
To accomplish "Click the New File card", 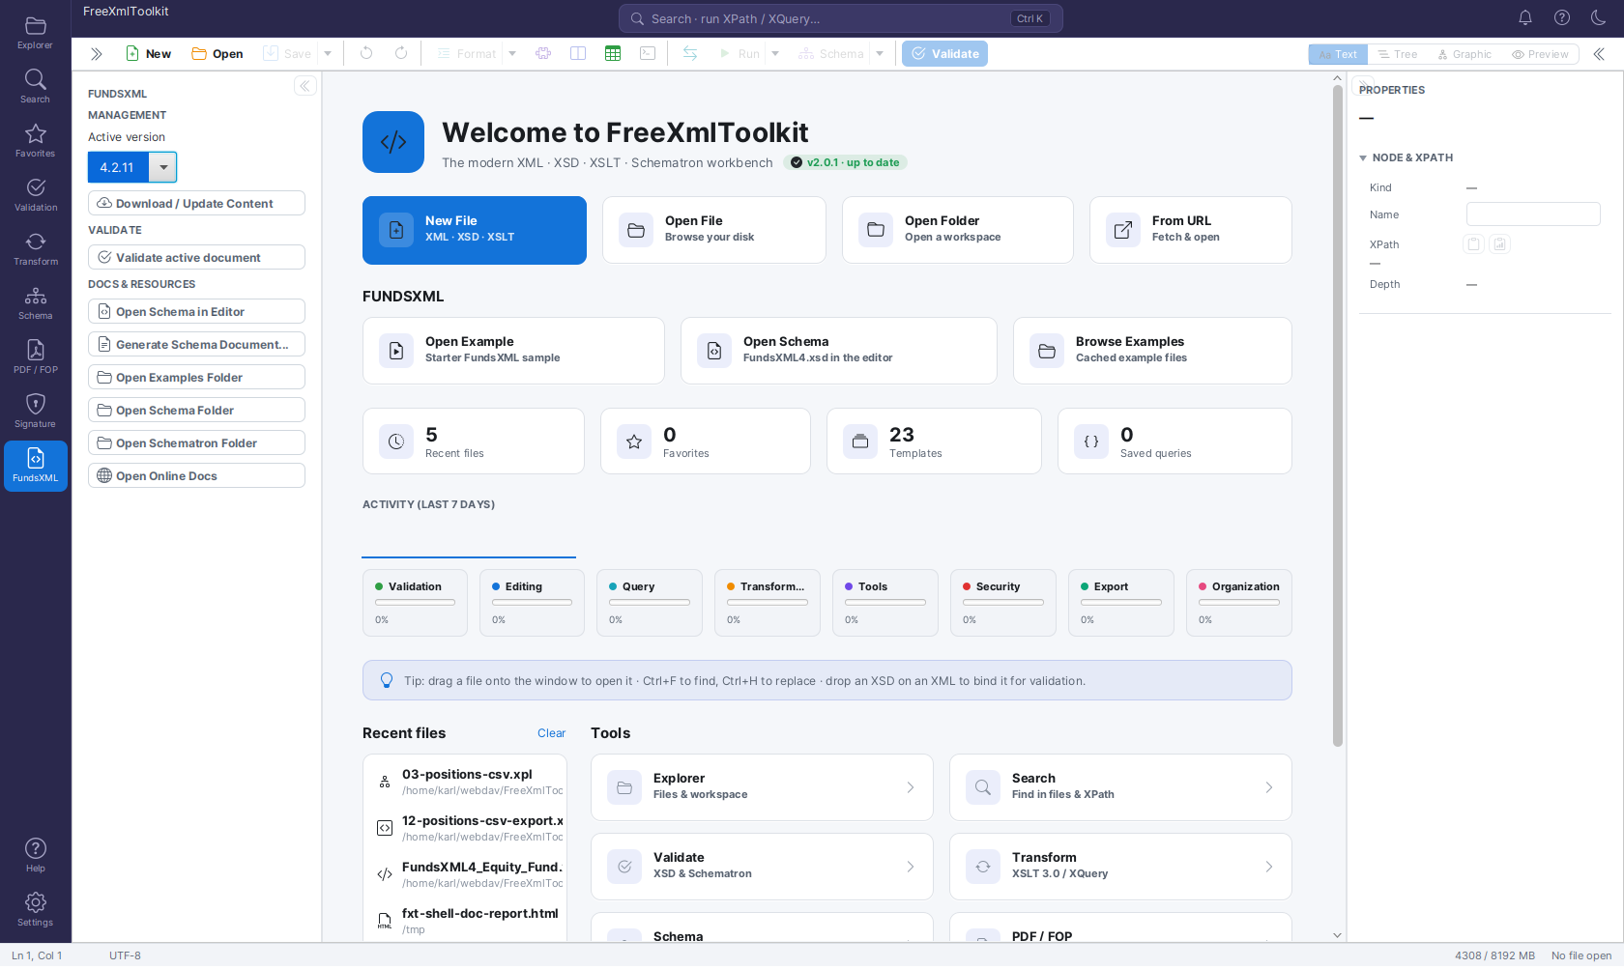I will click(x=475, y=230).
